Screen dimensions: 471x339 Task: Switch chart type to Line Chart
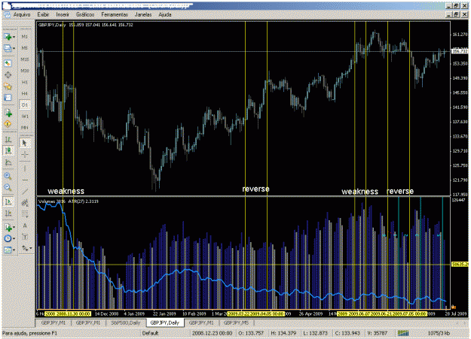(x=8, y=162)
